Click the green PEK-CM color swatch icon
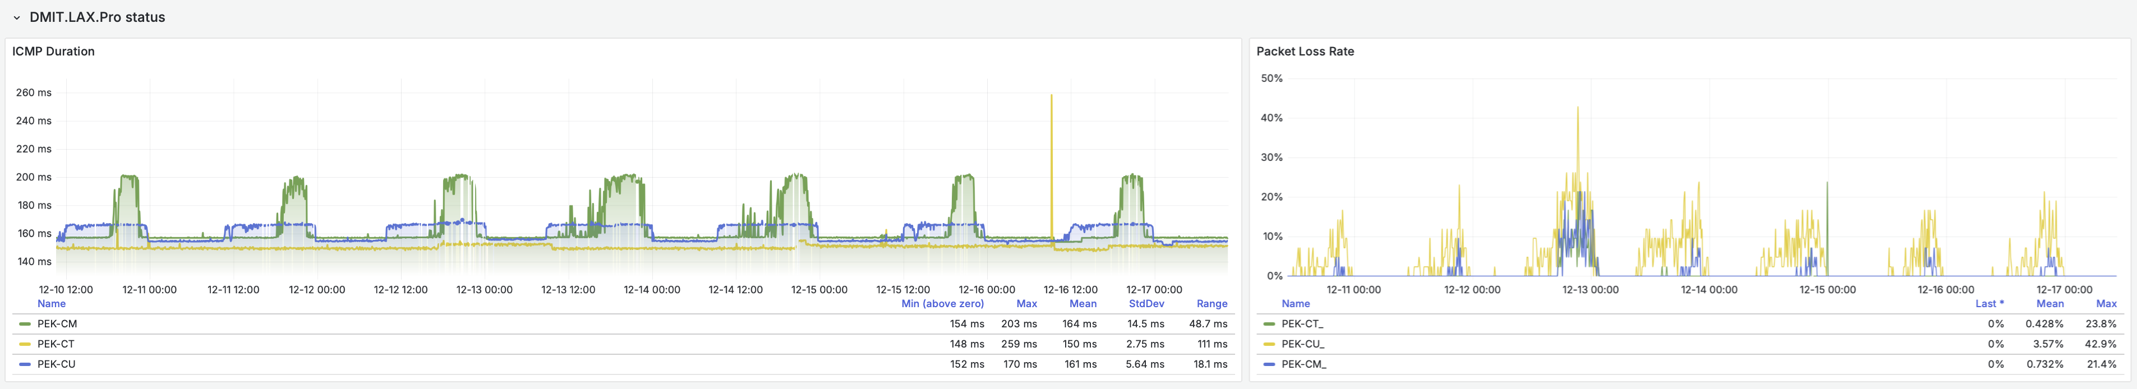Viewport: 2137px width, 389px height. (x=25, y=325)
